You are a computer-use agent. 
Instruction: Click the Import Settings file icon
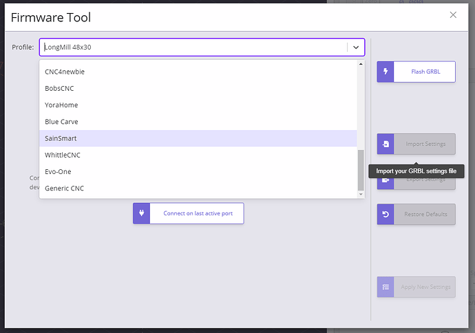coord(386,144)
